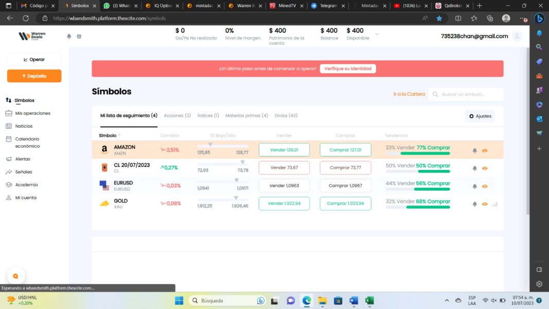The image size is (549, 309).
Task: Open Noticias in sidebar
Action: (x=19, y=126)
